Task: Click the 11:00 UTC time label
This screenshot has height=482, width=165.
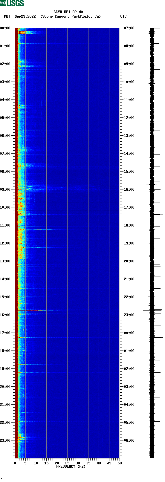Action: tap(129, 100)
